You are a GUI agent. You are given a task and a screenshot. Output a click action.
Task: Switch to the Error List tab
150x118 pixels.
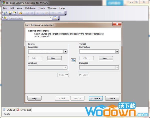pyautogui.click(x=24, y=110)
